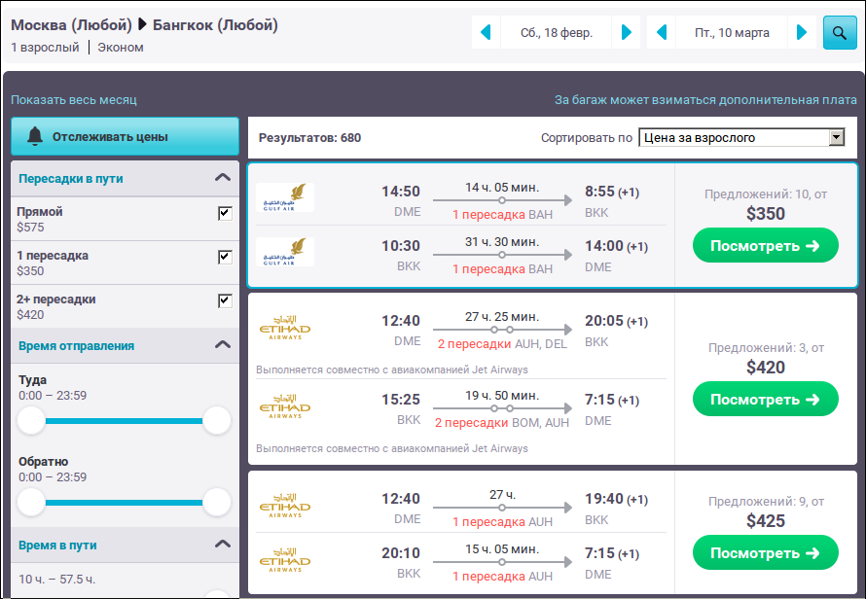The width and height of the screenshot is (866, 599).
Task: Go to previous departure date arrow
Action: coord(486,32)
